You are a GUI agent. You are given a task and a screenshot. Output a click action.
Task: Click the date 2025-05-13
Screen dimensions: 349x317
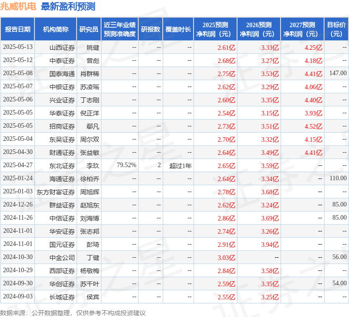(x=18, y=47)
